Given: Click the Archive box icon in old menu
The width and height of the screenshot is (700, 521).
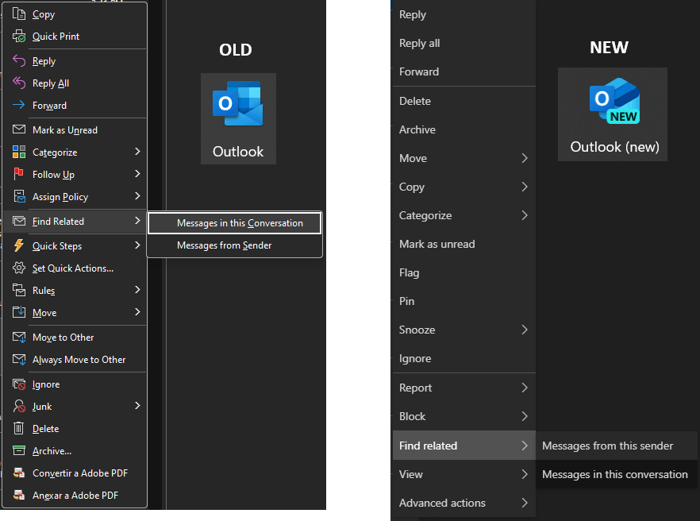Looking at the screenshot, I should pyautogui.click(x=19, y=450).
